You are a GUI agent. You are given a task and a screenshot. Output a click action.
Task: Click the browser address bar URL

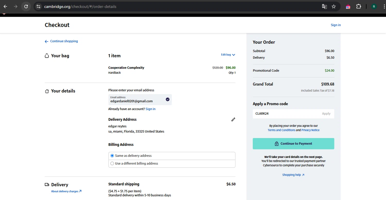(x=80, y=7)
